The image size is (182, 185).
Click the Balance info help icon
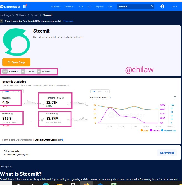point(57,114)
